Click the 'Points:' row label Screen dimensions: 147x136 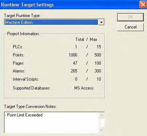[18, 55]
